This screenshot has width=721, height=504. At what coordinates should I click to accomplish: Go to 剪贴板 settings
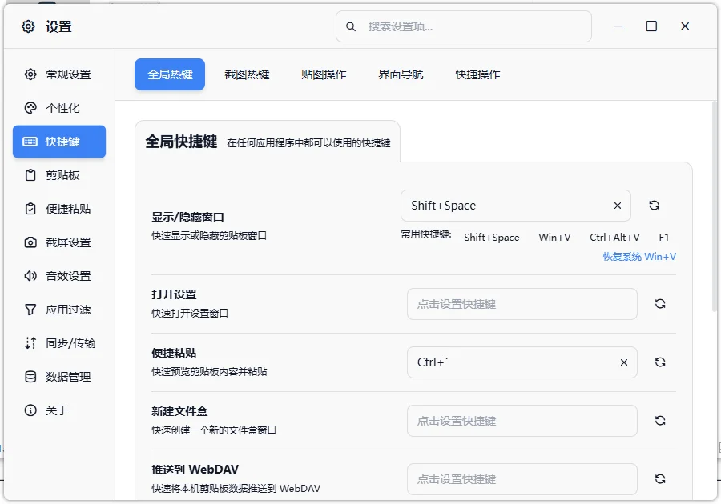(x=59, y=175)
